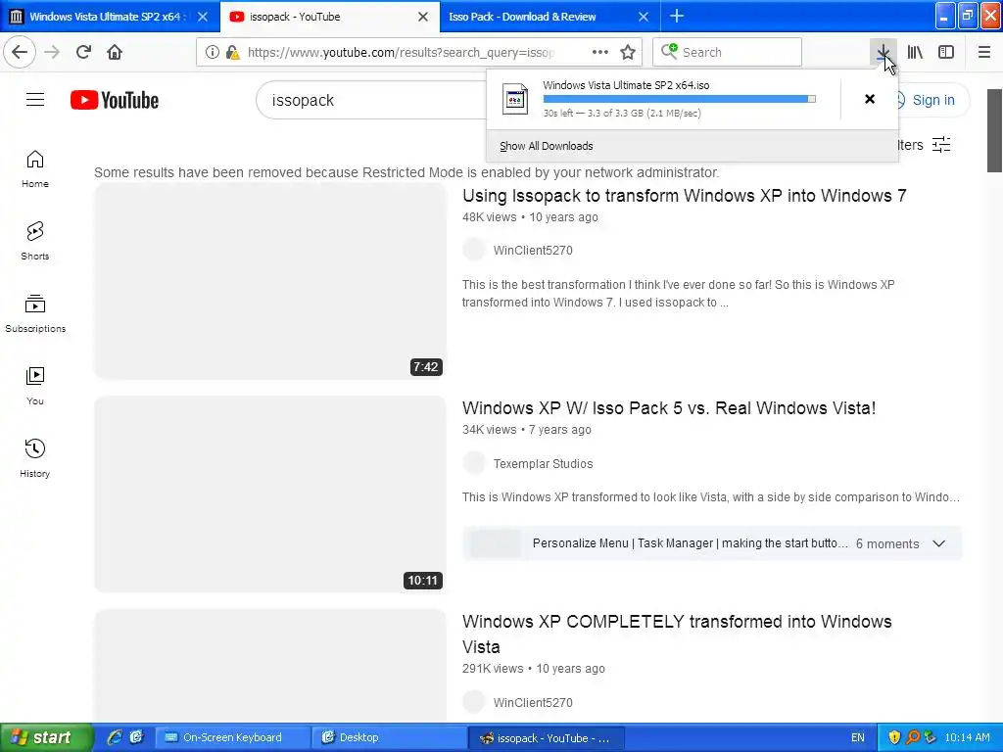This screenshot has width=1003, height=752.
Task: Click issopack - YouTube taskbar button
Action: (x=545, y=738)
